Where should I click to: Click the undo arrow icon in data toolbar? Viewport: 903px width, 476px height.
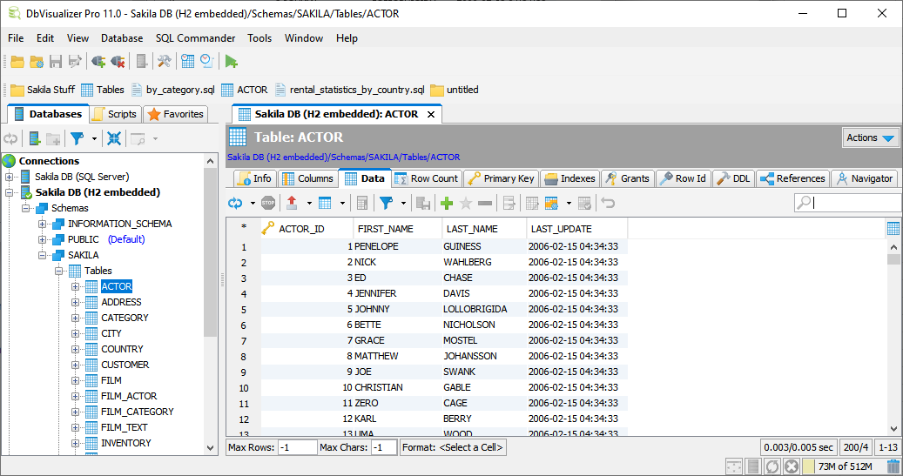click(608, 203)
